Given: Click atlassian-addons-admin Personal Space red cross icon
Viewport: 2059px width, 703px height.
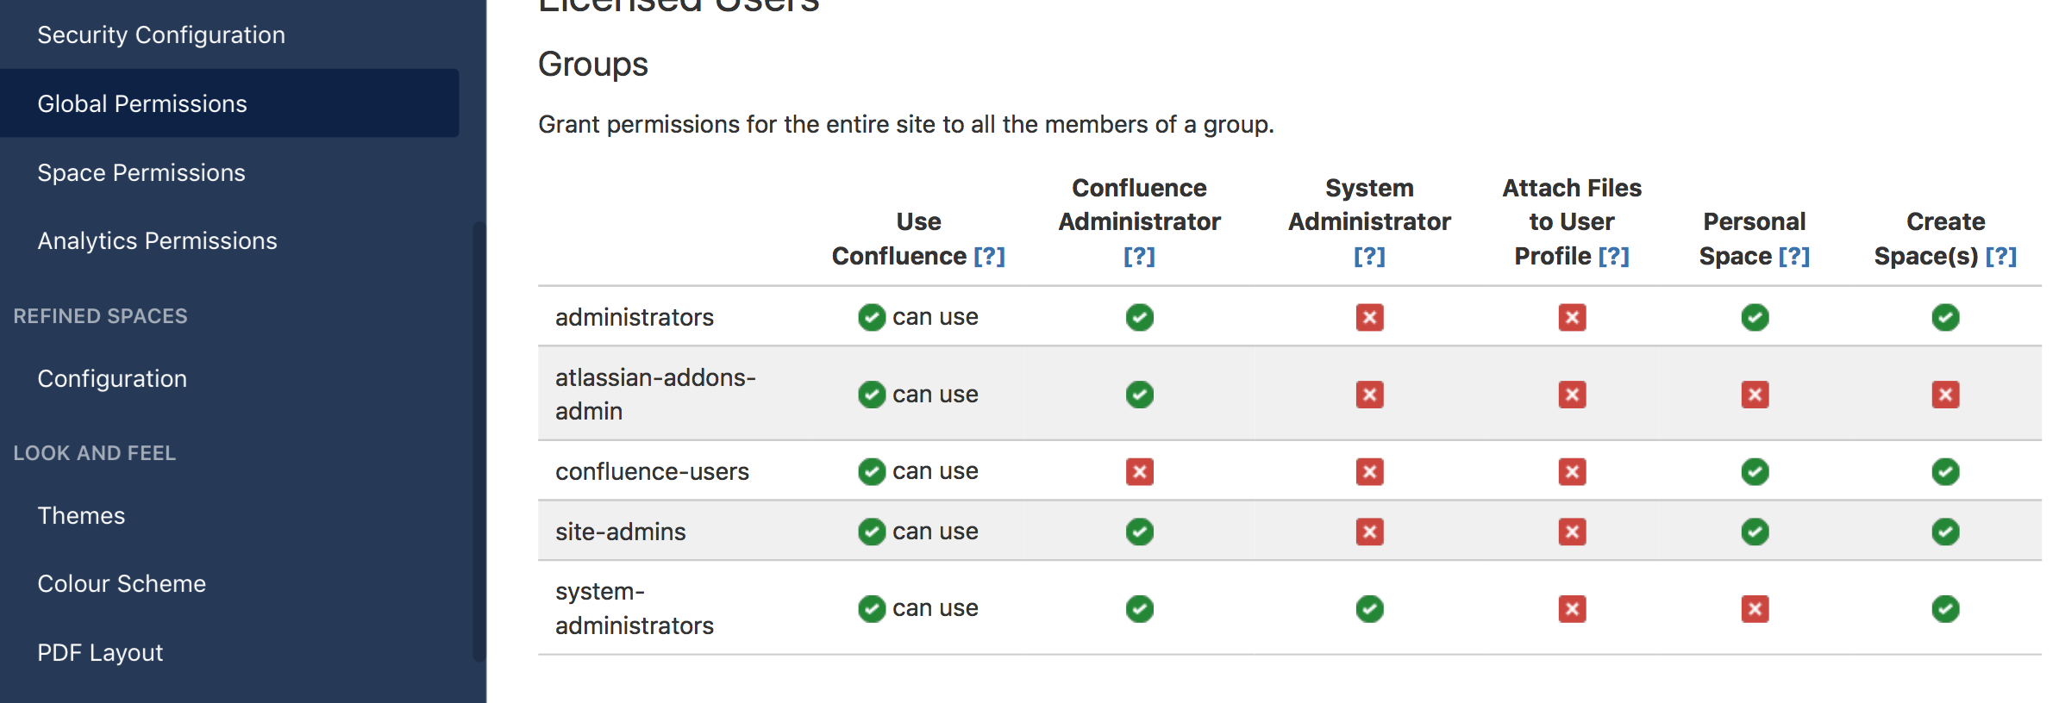Looking at the screenshot, I should point(1755,395).
